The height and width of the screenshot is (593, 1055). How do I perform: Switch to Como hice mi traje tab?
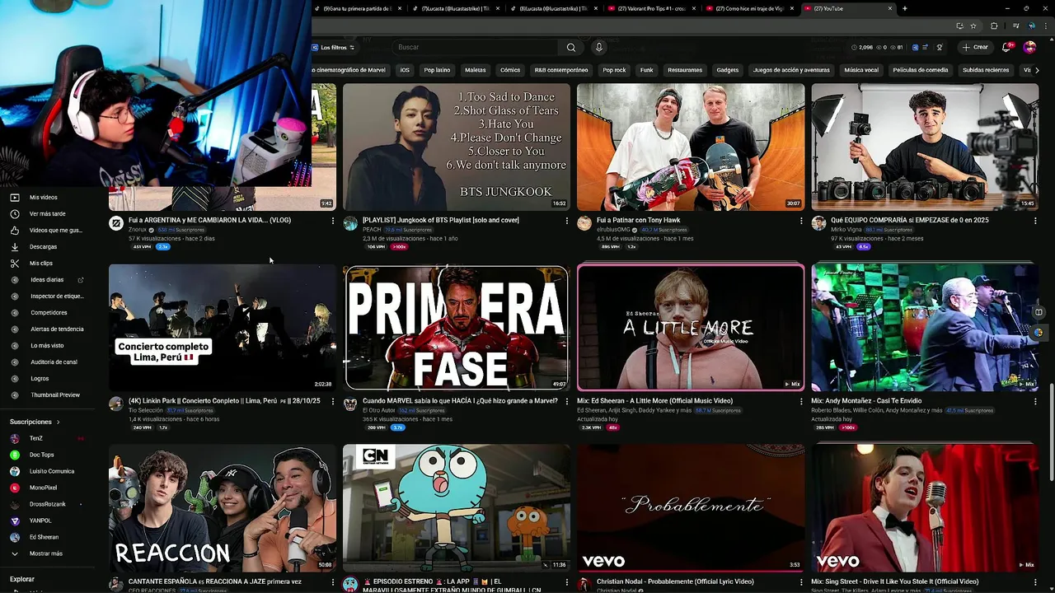point(750,8)
